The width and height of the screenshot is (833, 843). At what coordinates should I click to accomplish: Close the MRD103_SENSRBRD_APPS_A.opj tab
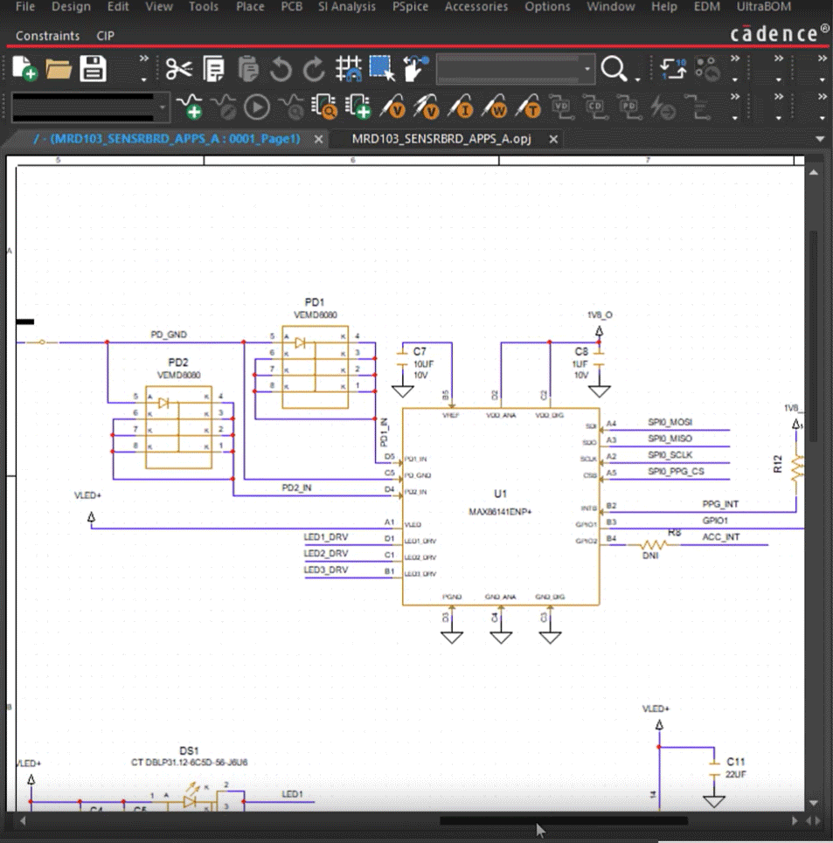coord(553,139)
